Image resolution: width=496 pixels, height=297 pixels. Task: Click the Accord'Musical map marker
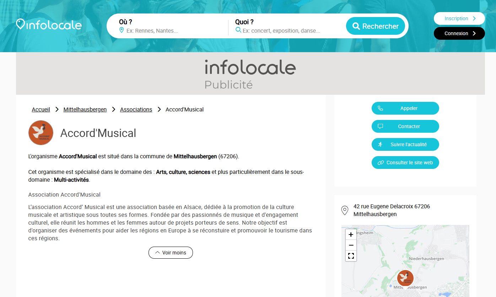405,279
